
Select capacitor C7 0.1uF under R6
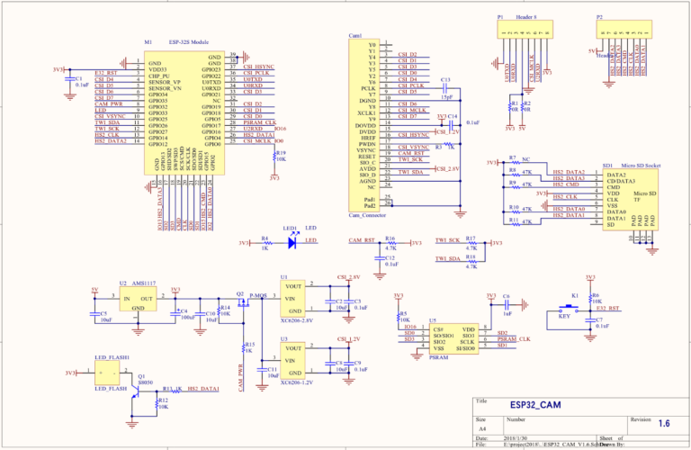pyautogui.click(x=590, y=320)
